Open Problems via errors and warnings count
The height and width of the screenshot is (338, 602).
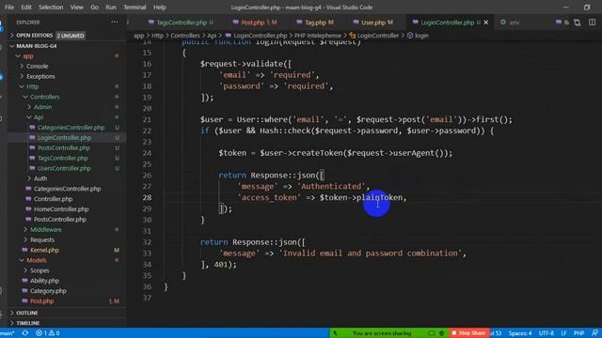[x=48, y=333]
